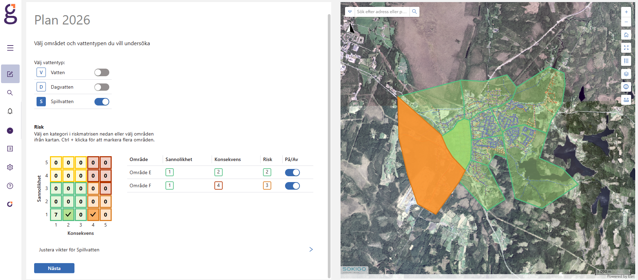Turn on the Dagvatten toggle

[x=102, y=87]
